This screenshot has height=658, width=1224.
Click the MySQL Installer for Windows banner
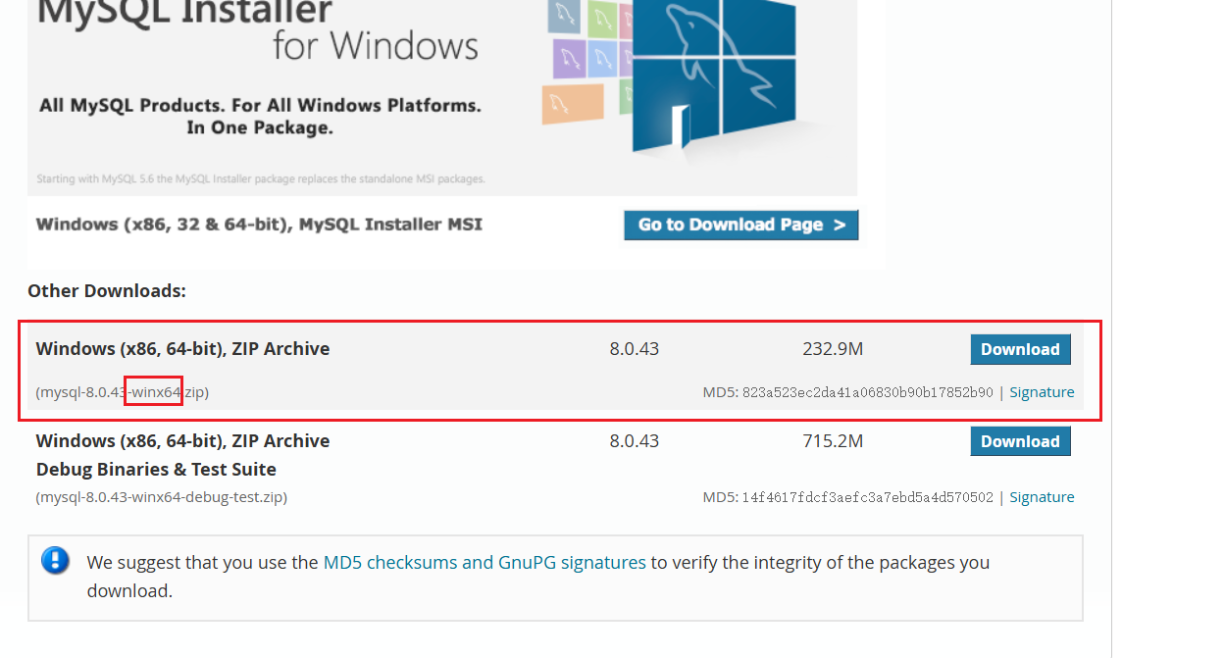(442, 98)
